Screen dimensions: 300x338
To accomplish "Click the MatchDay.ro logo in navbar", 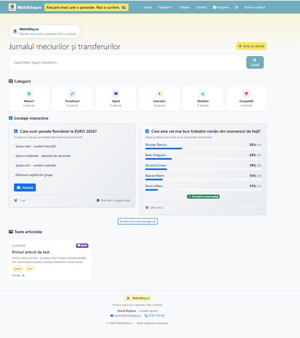I will click(12, 7).
